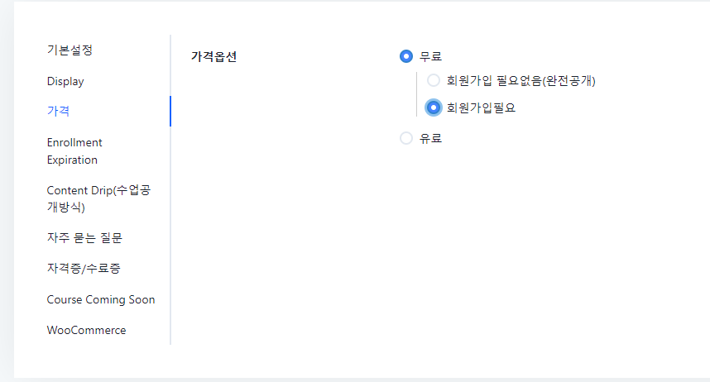Click the 회원가입 필요없음(완전공개) label text
The width and height of the screenshot is (710, 382).
(x=521, y=81)
